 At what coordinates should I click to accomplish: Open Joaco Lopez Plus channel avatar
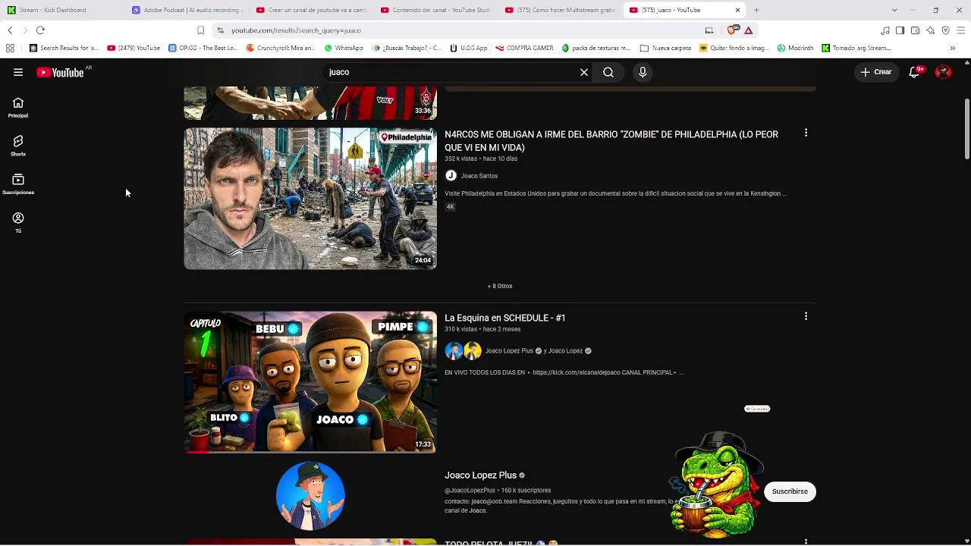click(310, 495)
